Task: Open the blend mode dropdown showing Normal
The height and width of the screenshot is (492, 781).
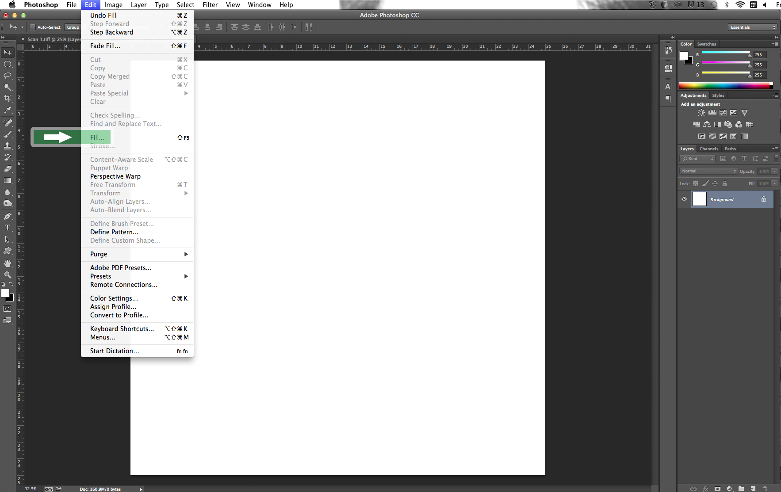Action: click(708, 171)
